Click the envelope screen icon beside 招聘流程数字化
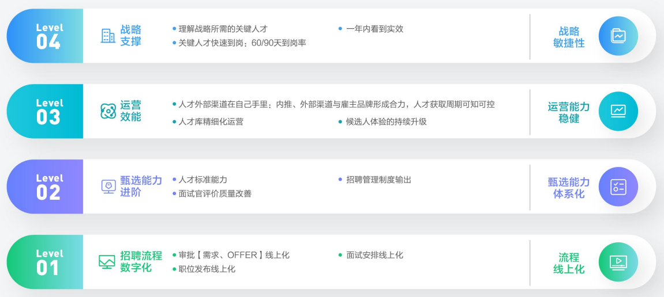Screen dimensions: 664x297 click(107, 261)
